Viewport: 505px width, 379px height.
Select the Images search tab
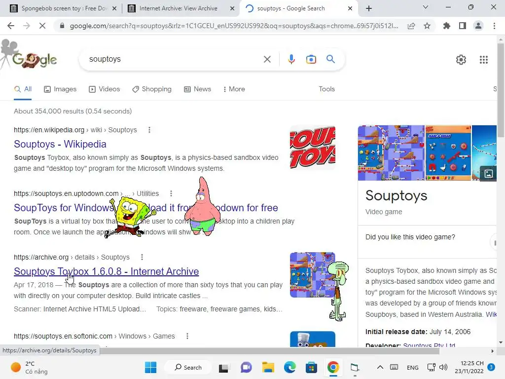point(60,89)
